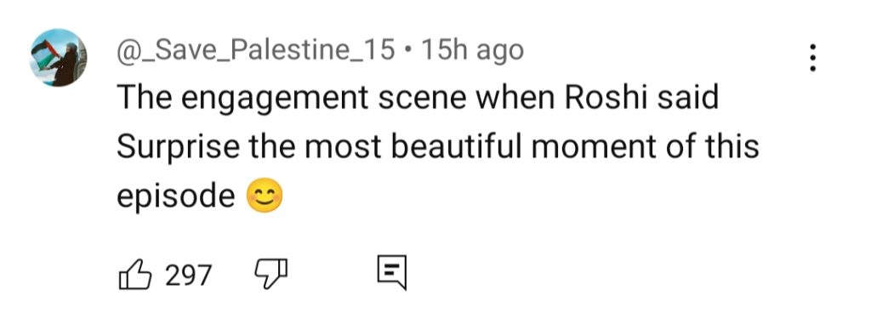Click the flag shown inside the avatar

[x=46, y=54]
